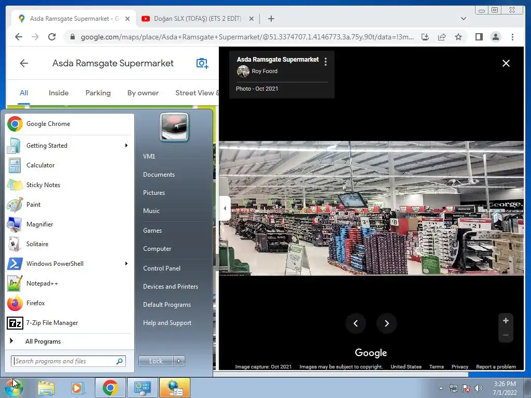The image size is (531, 398).
Task: Open Getting Started in the Start menu
Action: pos(69,146)
